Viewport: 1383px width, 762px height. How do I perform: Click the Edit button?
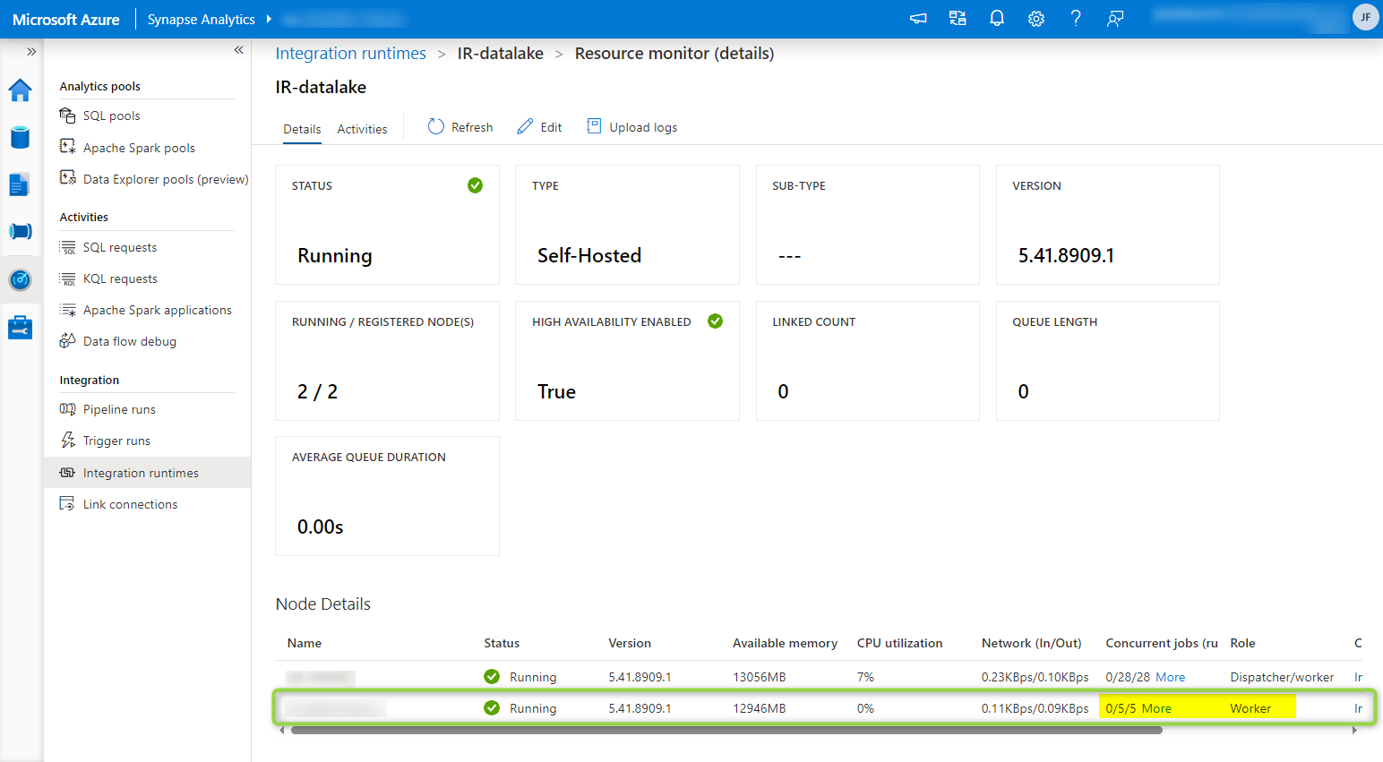539,127
